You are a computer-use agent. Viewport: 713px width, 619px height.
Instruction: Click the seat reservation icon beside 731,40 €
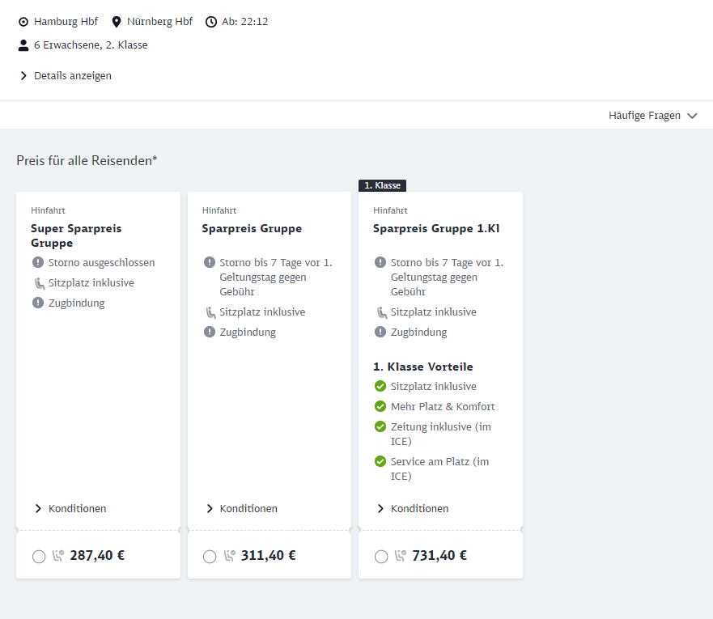(400, 555)
